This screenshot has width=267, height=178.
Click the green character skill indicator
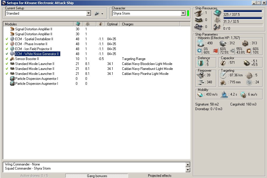coord(188,13)
